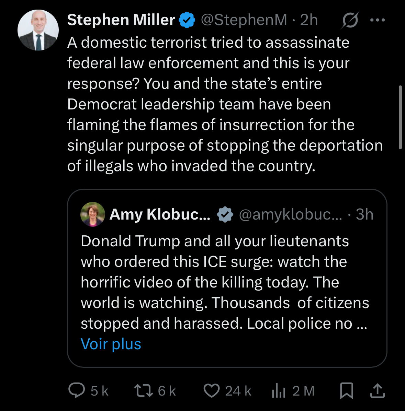Click the vertical scrollbar thumb

pos(400,117)
